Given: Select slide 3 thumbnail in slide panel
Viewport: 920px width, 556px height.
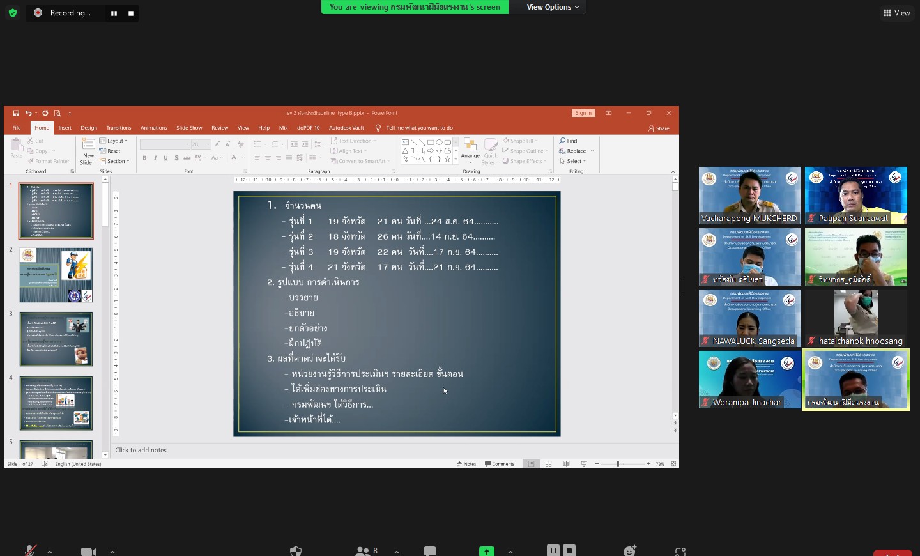Looking at the screenshot, I should click(x=56, y=339).
